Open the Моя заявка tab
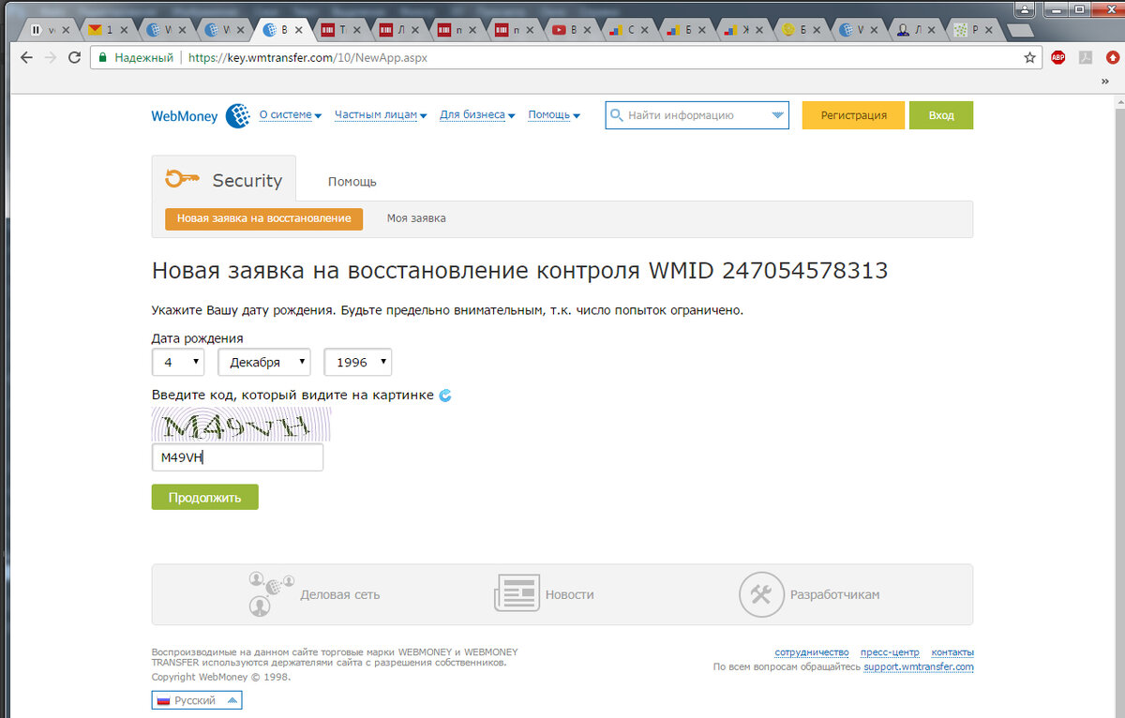This screenshot has height=718, width=1125. pyautogui.click(x=416, y=218)
